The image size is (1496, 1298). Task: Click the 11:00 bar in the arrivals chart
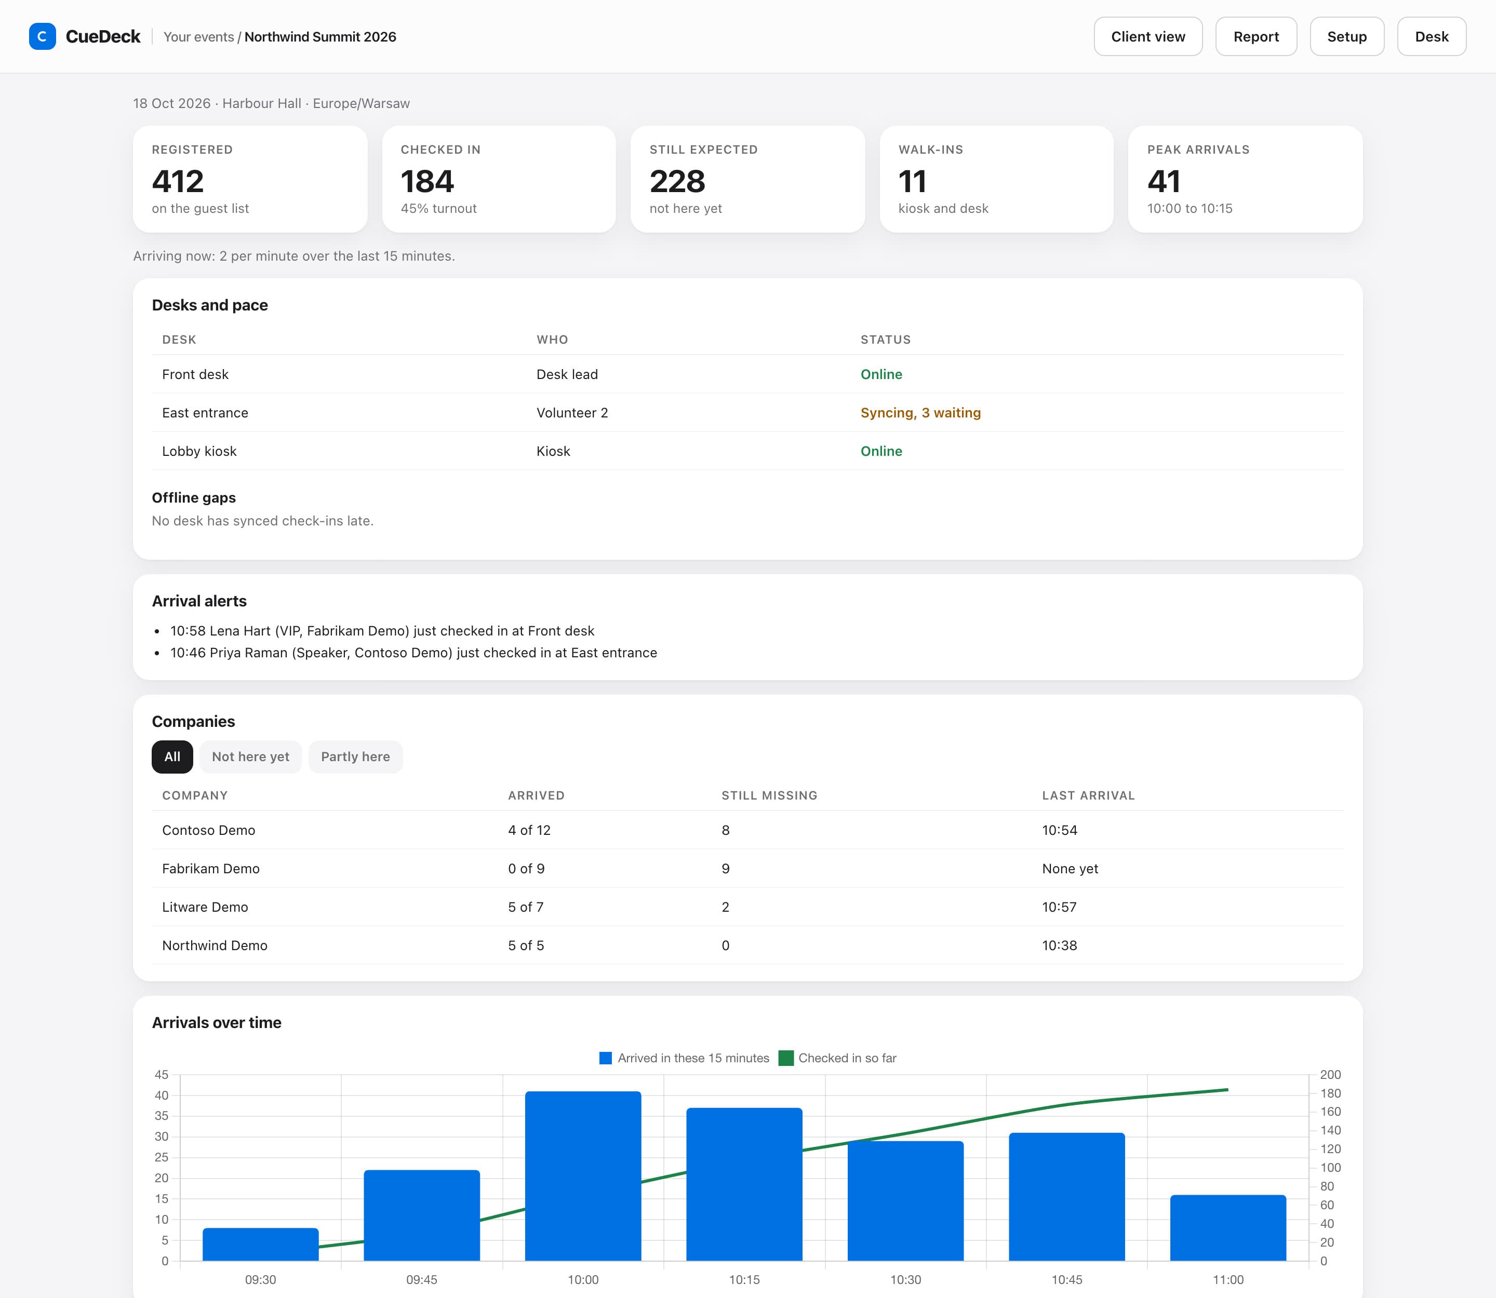1228,1228
